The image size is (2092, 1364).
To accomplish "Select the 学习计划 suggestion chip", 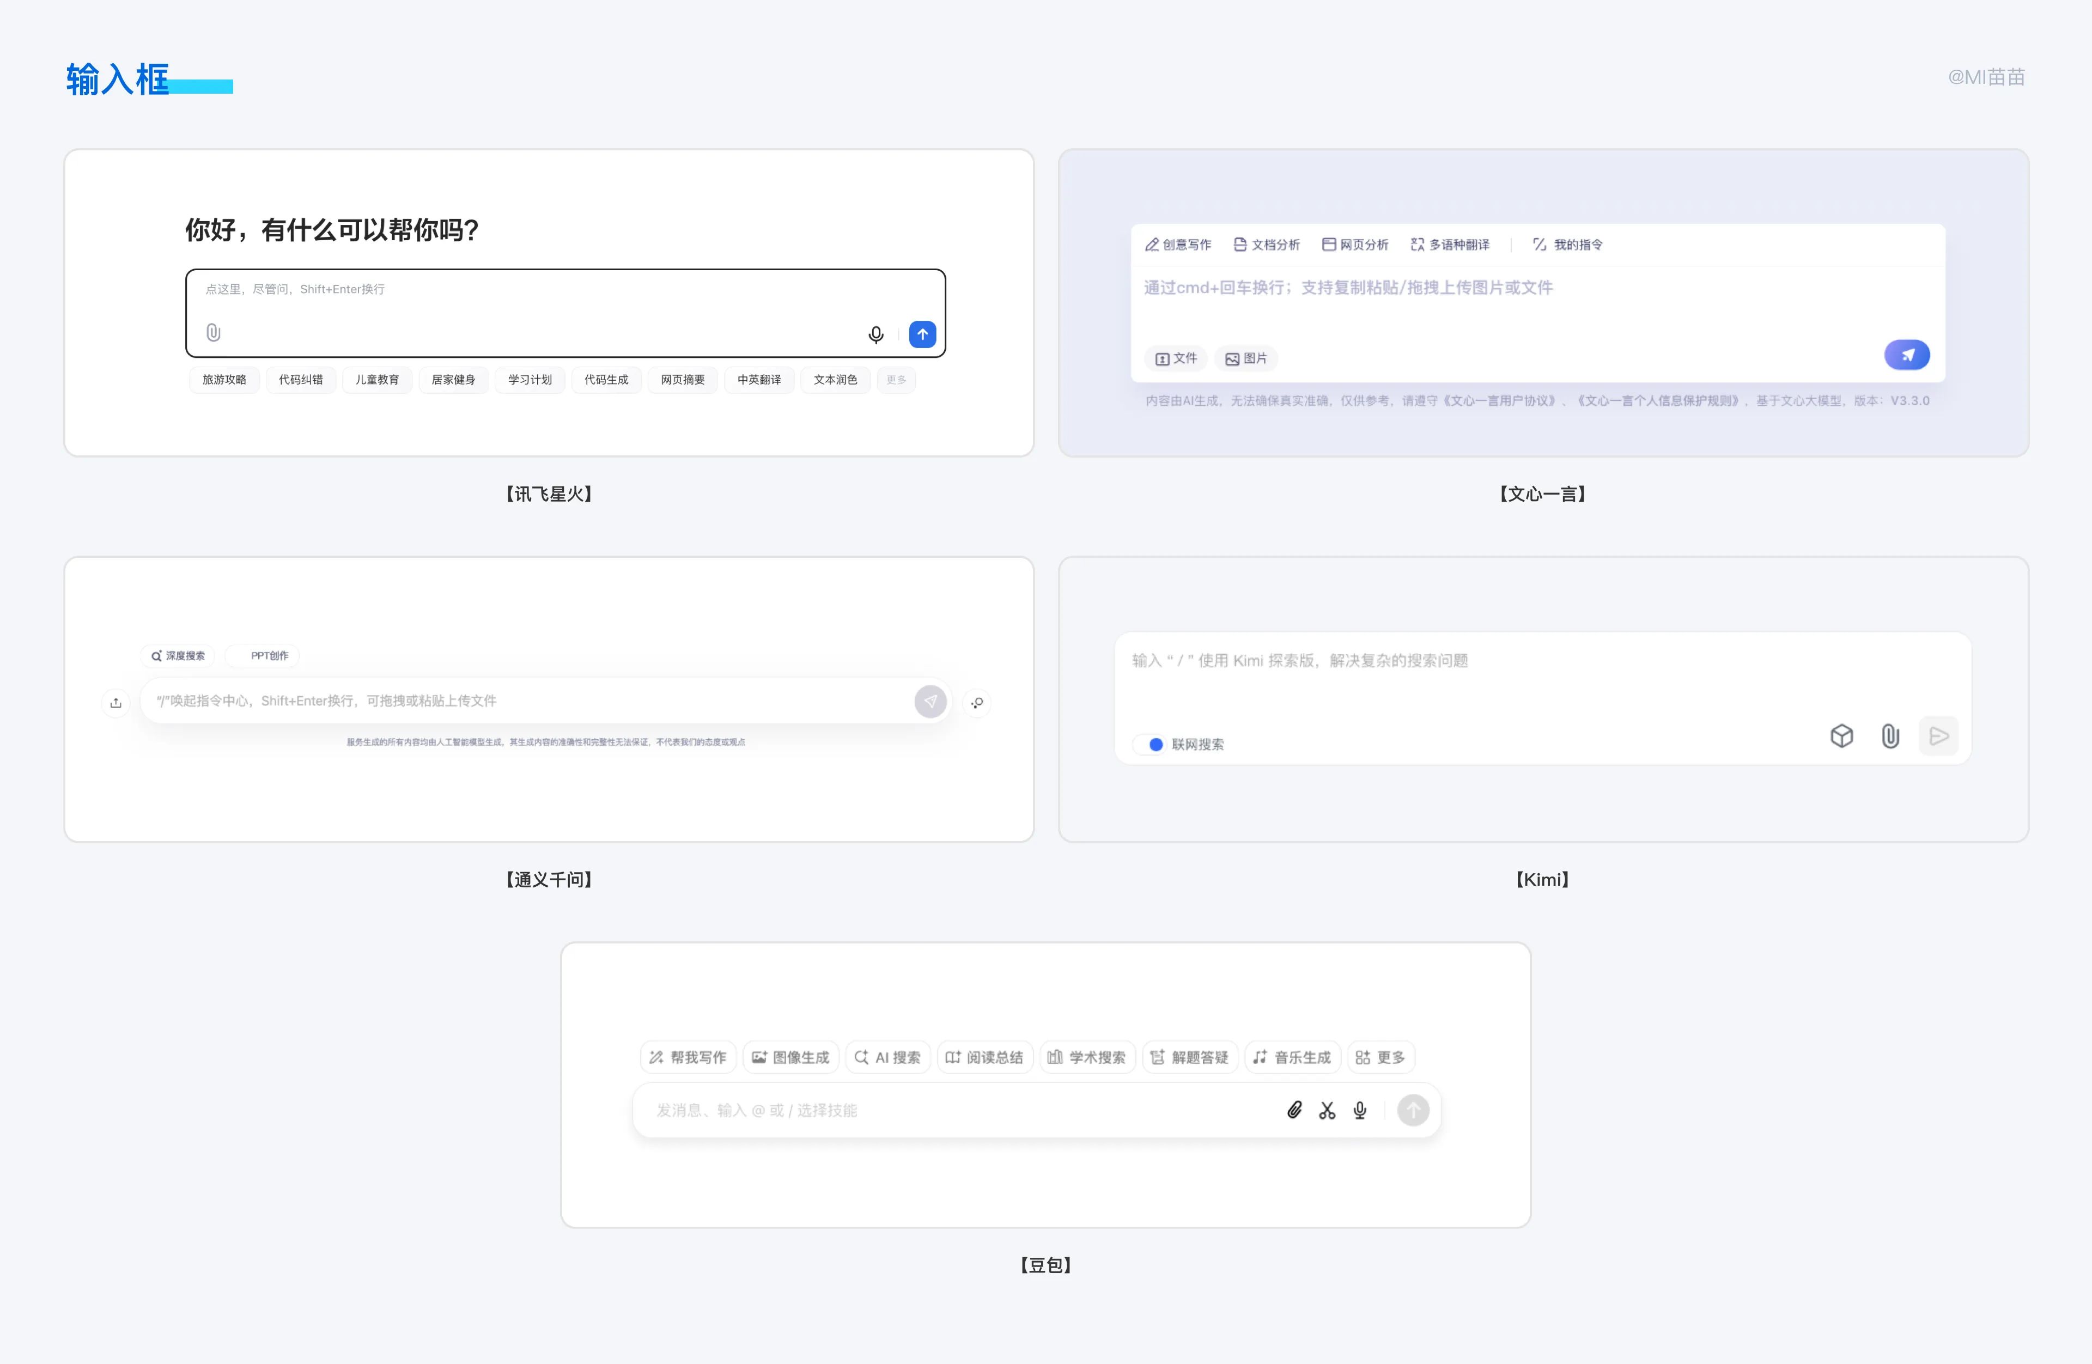I will (x=530, y=380).
